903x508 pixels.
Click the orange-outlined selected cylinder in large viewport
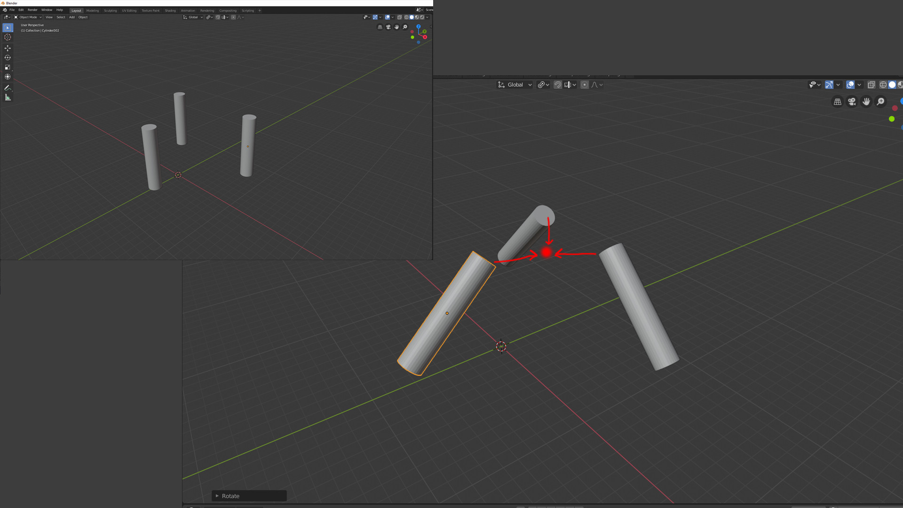tap(446, 314)
